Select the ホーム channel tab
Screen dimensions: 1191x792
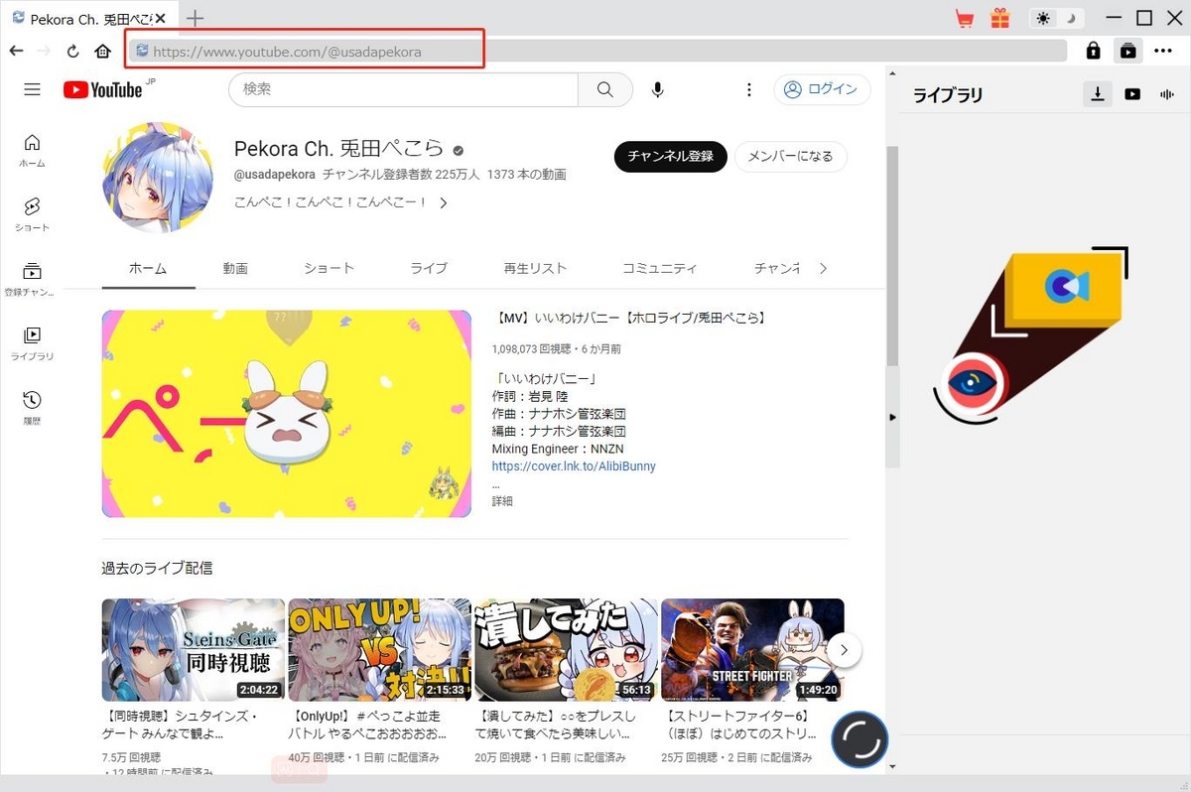(x=148, y=268)
